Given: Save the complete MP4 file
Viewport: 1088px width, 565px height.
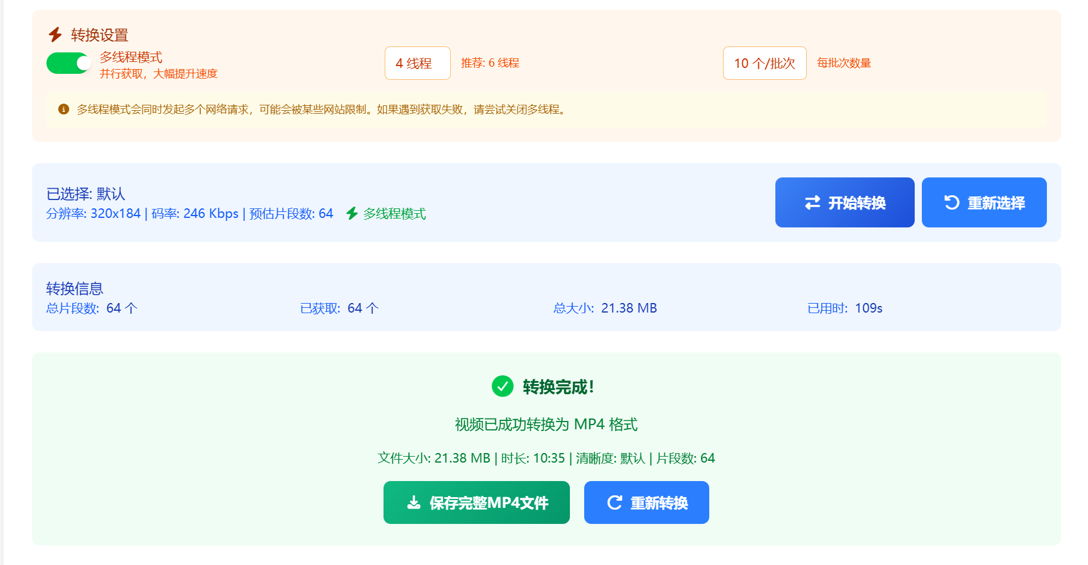Looking at the screenshot, I should click(x=476, y=502).
